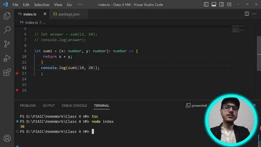Viewport: 261px width, 147px height.
Task: Click the editor minimap preview
Action: click(x=239, y=29)
